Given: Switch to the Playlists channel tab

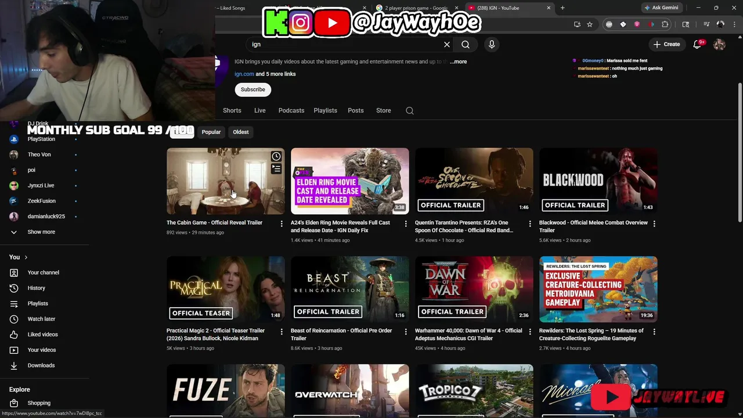Looking at the screenshot, I should click(326, 110).
